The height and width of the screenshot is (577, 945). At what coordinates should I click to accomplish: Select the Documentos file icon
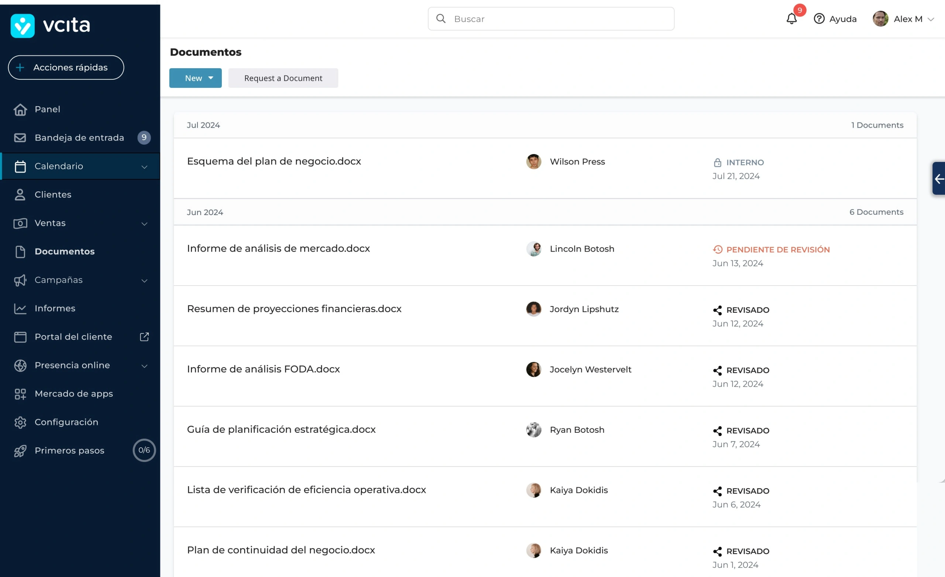(20, 251)
